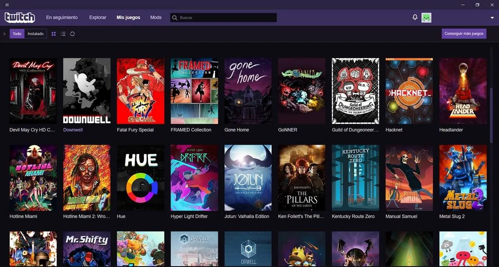Refresh the game library
Screen dimensions: 499x267
(x=72, y=34)
